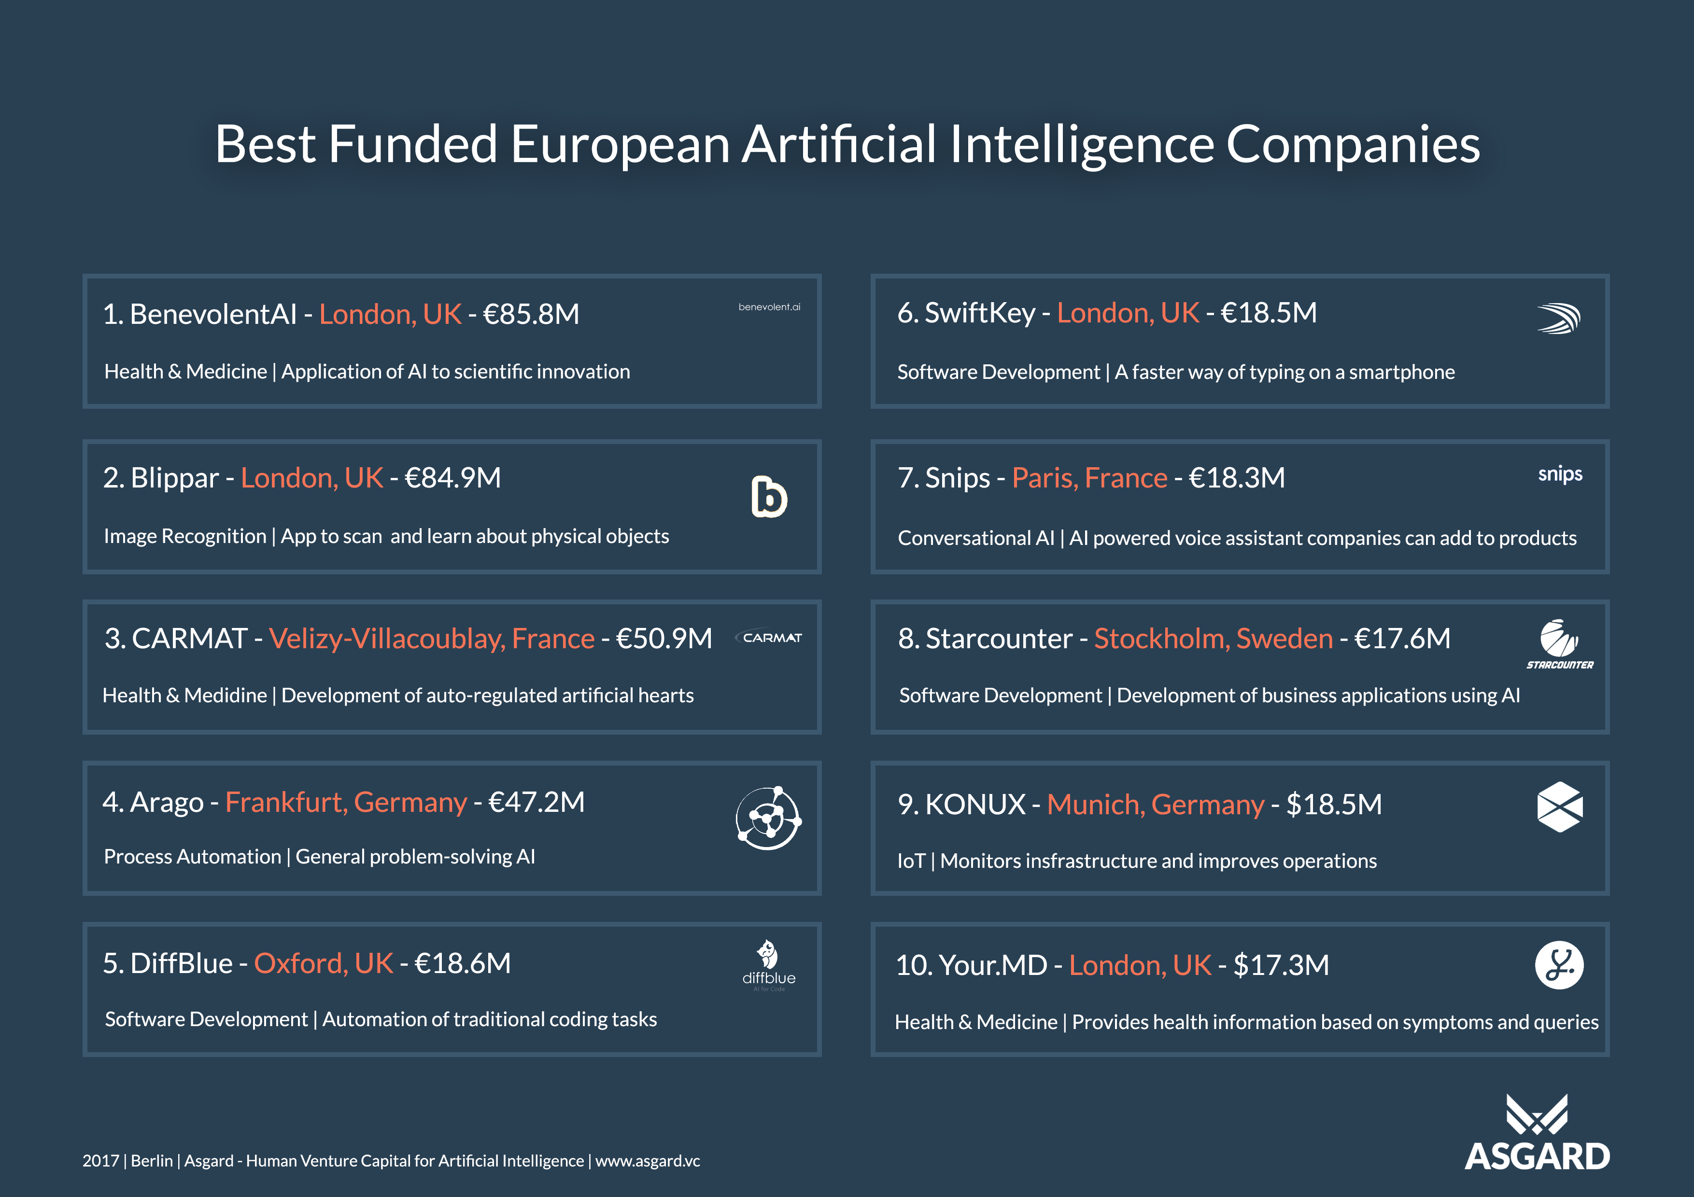Viewport: 1694px width, 1197px height.
Task: Open the www.asgard.vc link
Action: [648, 1161]
